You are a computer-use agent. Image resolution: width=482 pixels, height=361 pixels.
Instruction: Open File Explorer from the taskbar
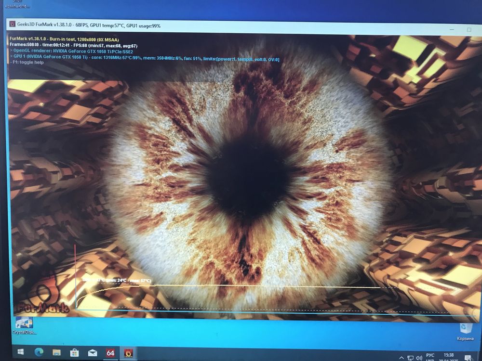point(56,352)
